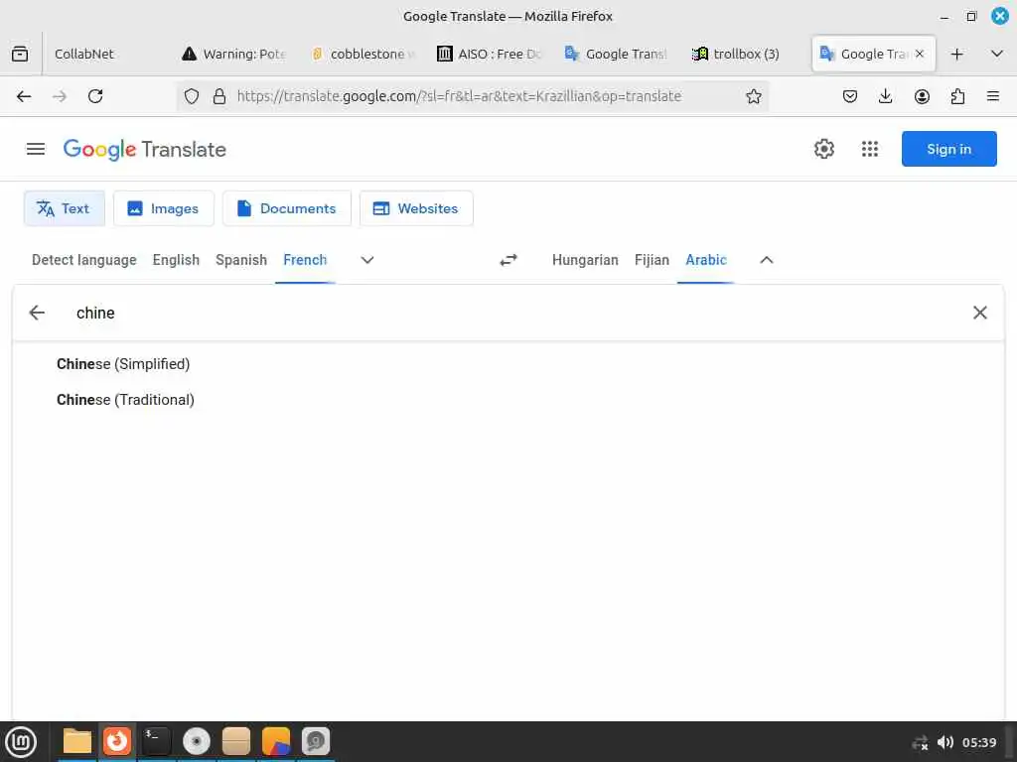Go back to the previous page in Firefox
Screen dimensions: 1017x762
point(24,96)
